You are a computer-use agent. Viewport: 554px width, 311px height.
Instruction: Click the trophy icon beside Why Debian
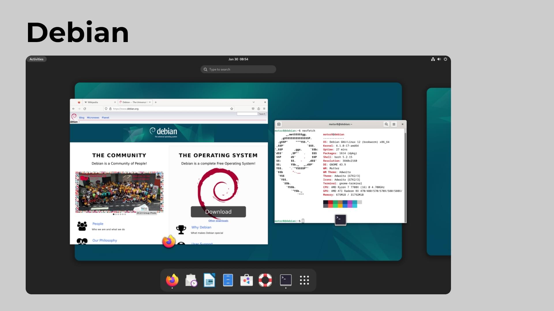point(181,230)
